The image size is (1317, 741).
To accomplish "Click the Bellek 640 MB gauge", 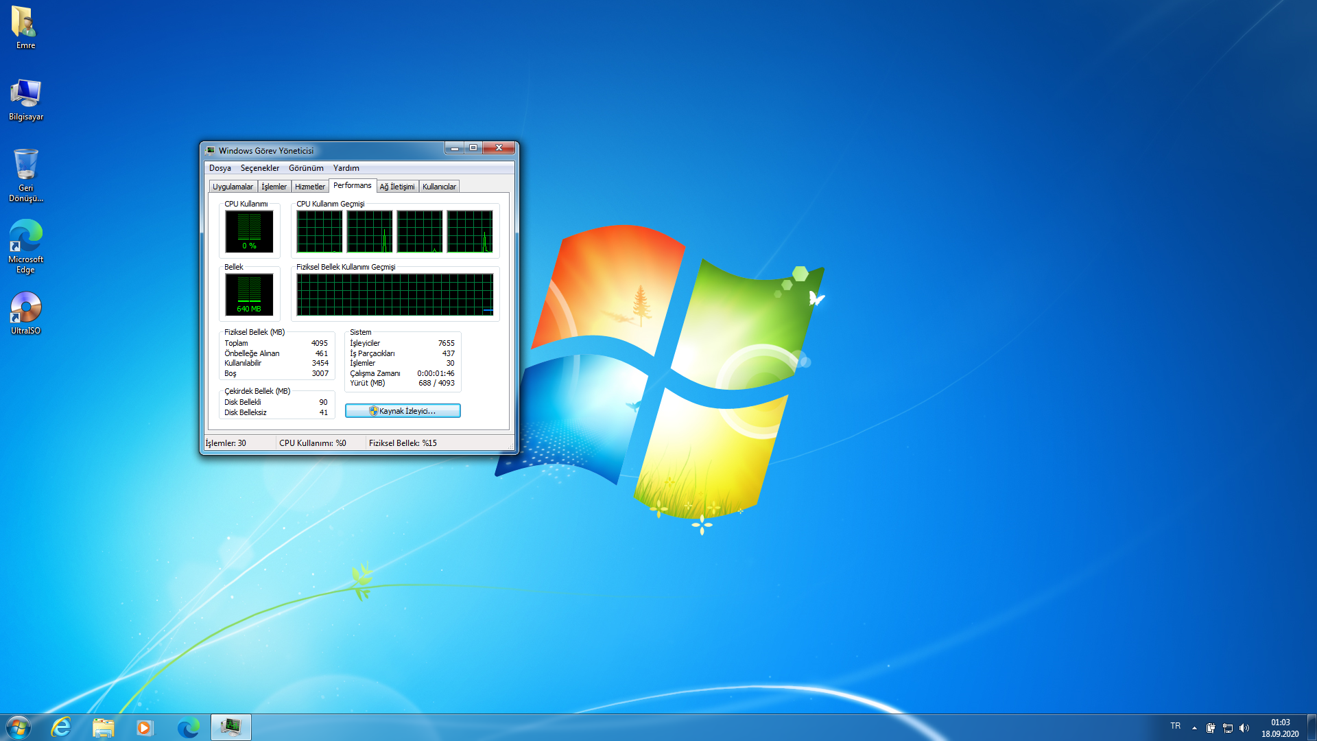I will click(x=249, y=294).
